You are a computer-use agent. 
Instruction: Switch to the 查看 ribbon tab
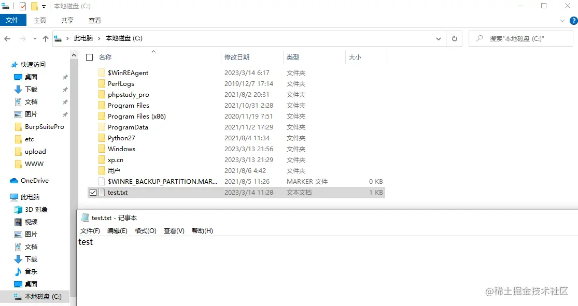95,21
